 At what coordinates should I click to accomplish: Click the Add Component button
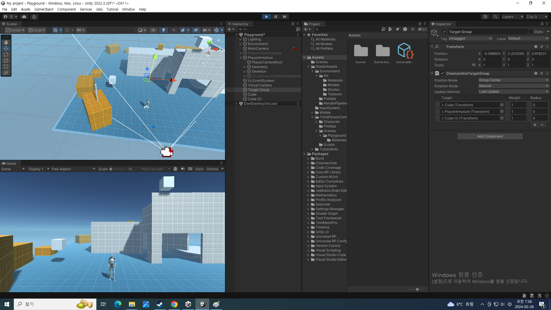tap(490, 136)
